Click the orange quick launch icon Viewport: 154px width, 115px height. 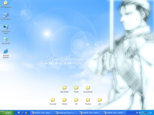26,113
